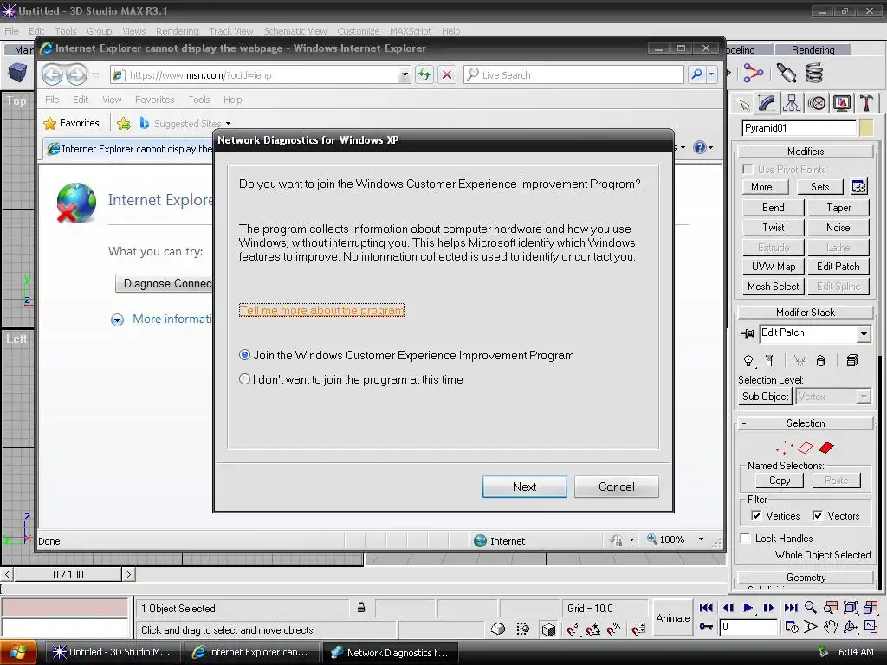Click the IE Stop red X icon
Viewport: 887px width, 665px height.
click(x=447, y=74)
